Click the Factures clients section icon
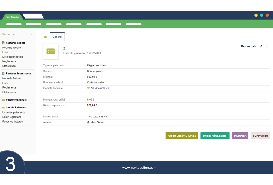 pos(4,43)
